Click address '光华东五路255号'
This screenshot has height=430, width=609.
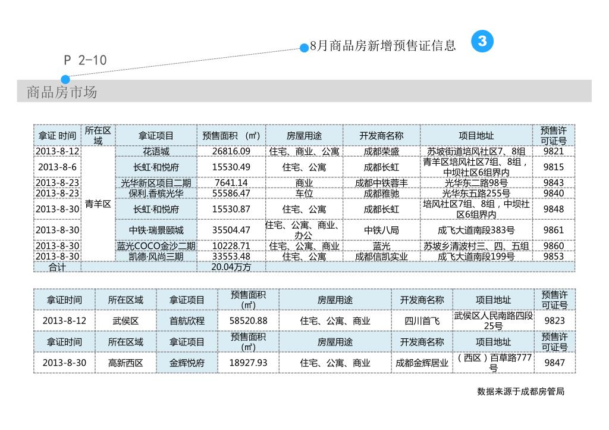tap(476, 193)
